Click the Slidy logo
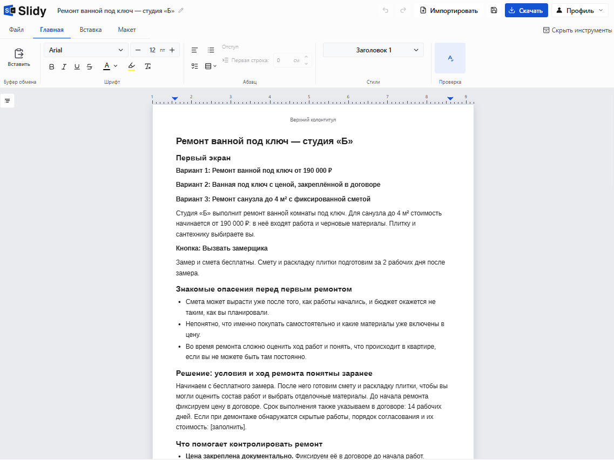 25,11
